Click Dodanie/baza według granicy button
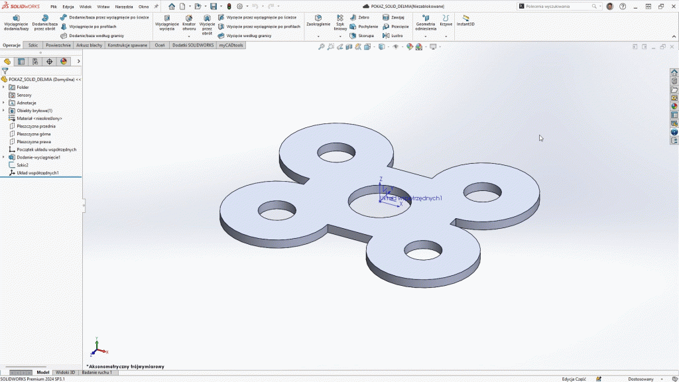 point(92,36)
